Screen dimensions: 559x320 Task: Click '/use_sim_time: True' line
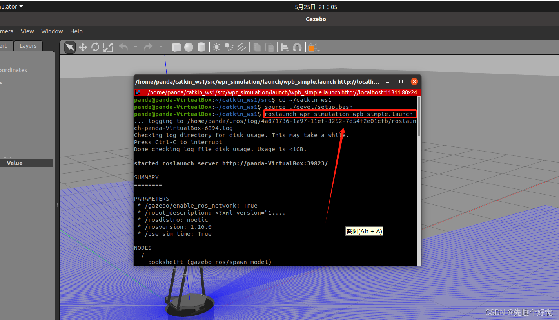coord(174,234)
